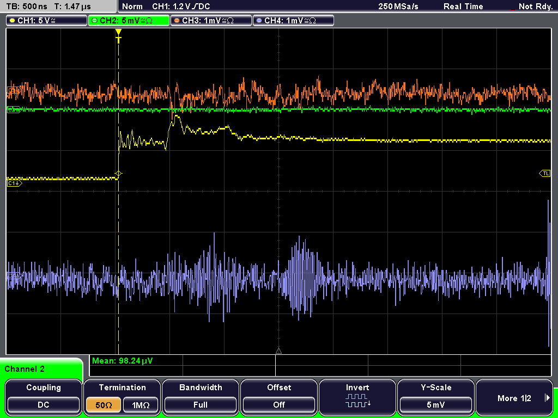Select the CH4: 1 mV channel tab
Image resolution: width=558 pixels, height=418 pixels.
coord(293,21)
